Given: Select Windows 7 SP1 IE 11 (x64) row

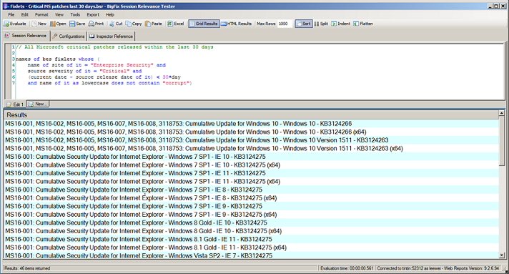Looking at the screenshot, I should coord(252,182).
